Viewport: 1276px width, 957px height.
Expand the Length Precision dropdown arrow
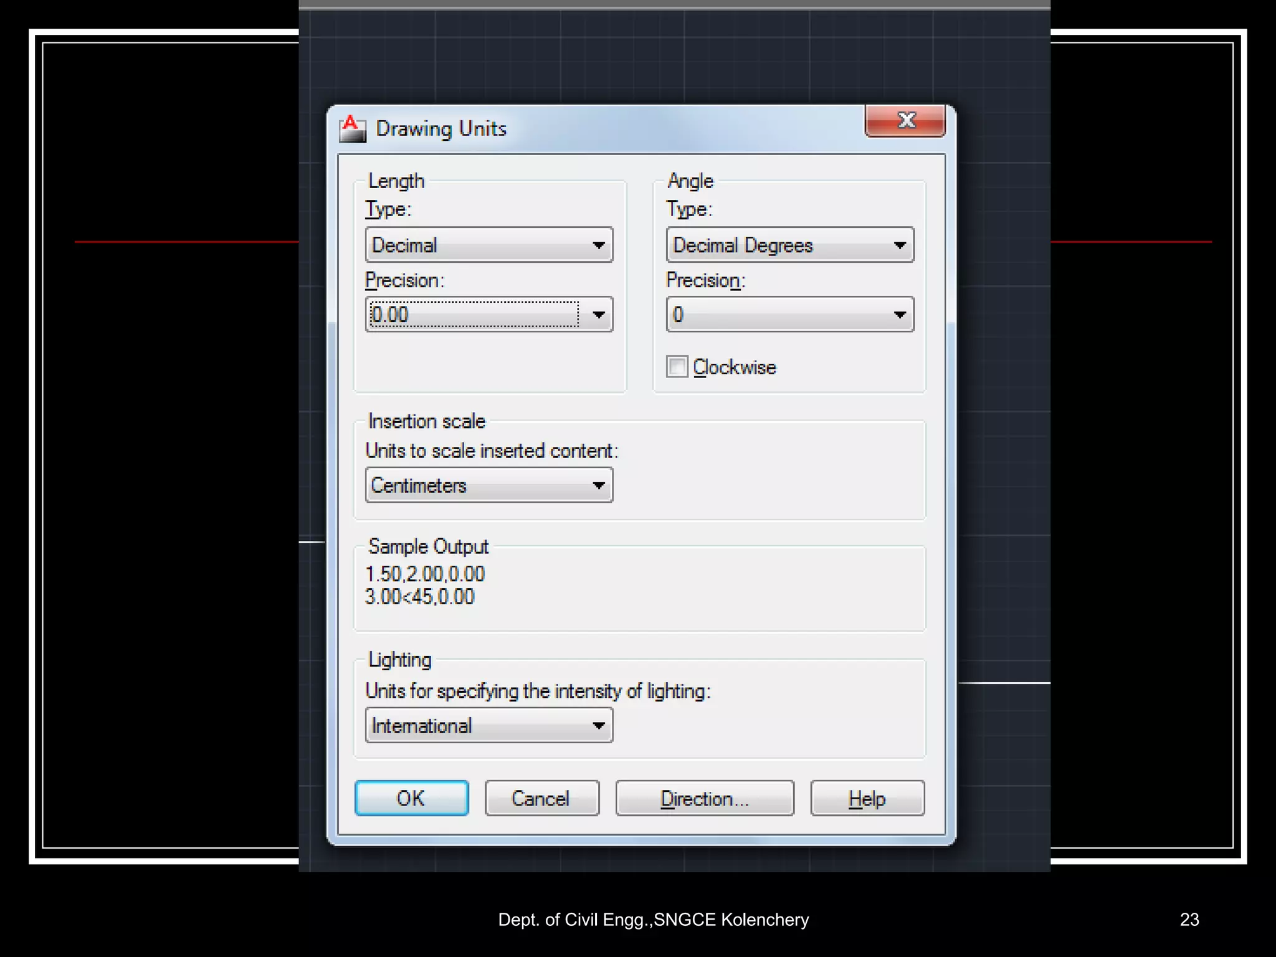tap(598, 315)
